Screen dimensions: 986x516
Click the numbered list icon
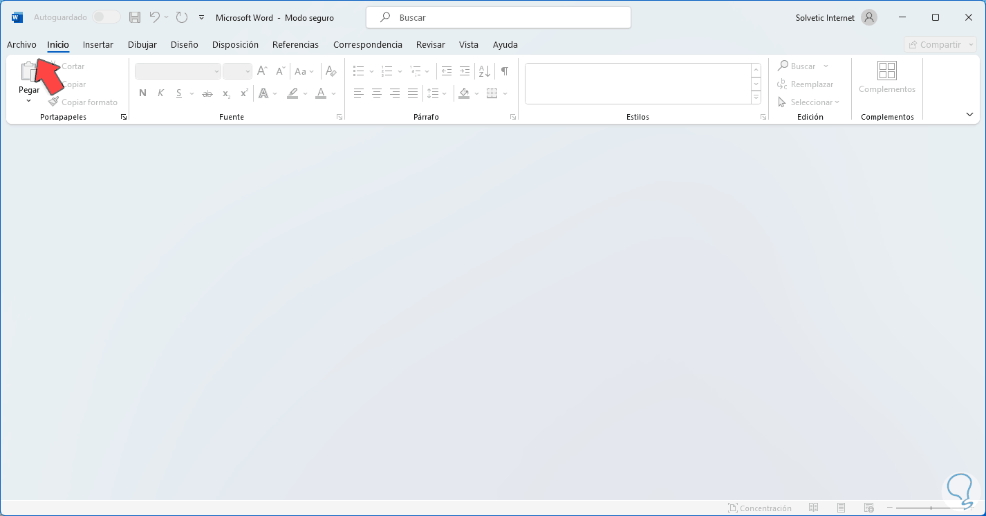387,71
